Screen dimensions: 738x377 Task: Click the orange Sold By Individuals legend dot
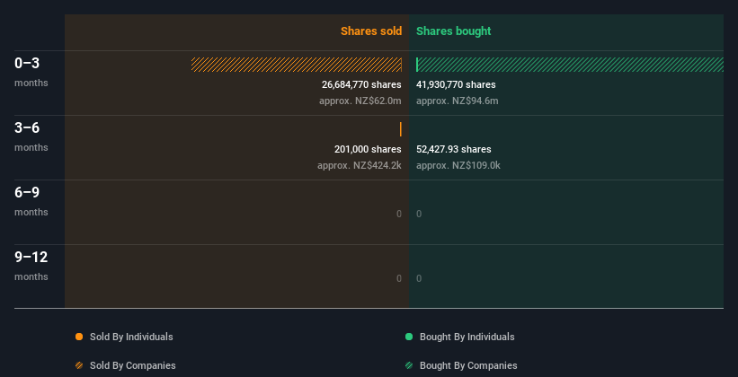[x=79, y=337]
